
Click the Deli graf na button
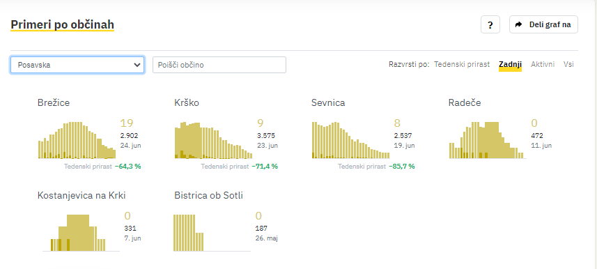pos(543,25)
